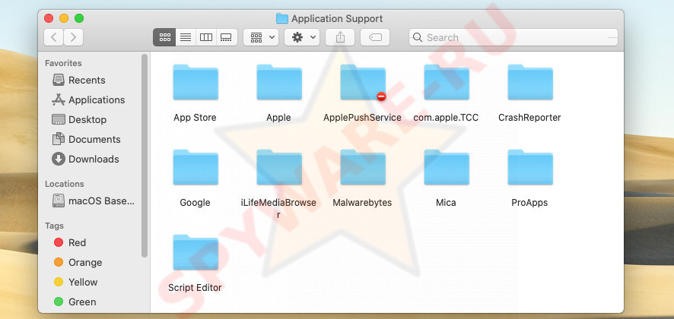Switch to icon view
The image size is (674, 319).
(164, 37)
